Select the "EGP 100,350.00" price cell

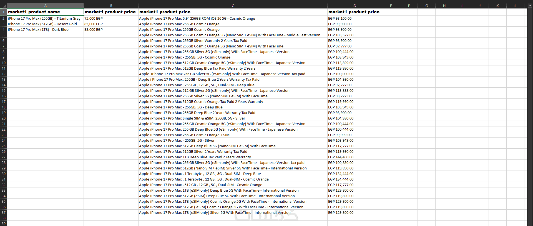coord(355,162)
